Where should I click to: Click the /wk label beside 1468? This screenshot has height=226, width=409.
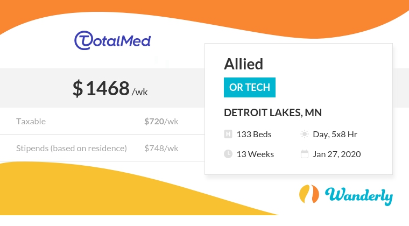point(139,91)
